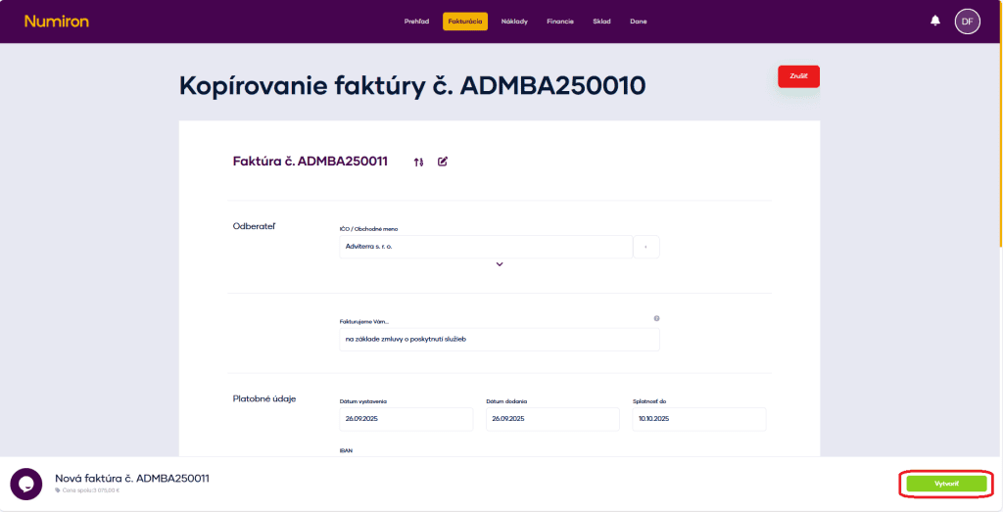Open the chat support bubble
This screenshot has width=1003, height=512.
point(26,484)
